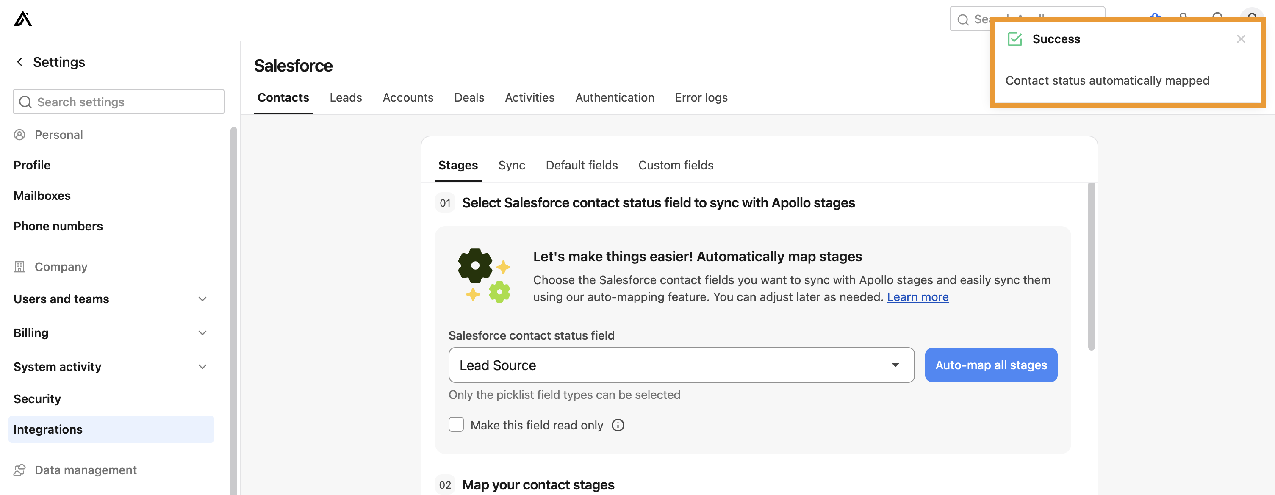Image resolution: width=1275 pixels, height=495 pixels.
Task: Click the back arrow beside Settings
Action: [19, 61]
